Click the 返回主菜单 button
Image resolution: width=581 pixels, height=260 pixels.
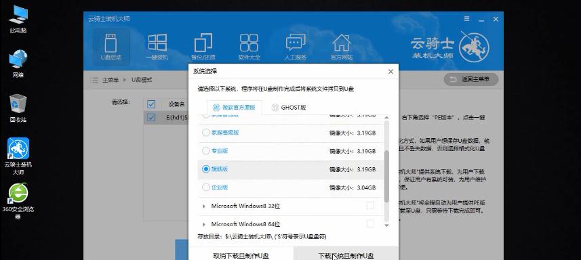pos(470,79)
